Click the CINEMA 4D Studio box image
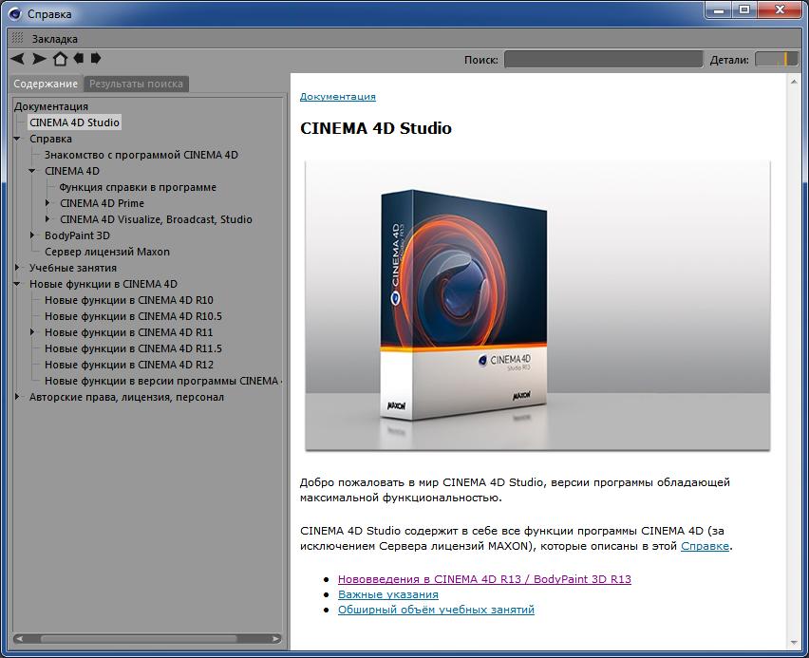This screenshot has height=658, width=809. coord(537,306)
